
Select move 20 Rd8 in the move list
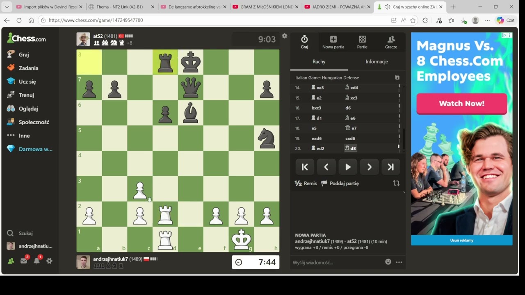(x=350, y=148)
